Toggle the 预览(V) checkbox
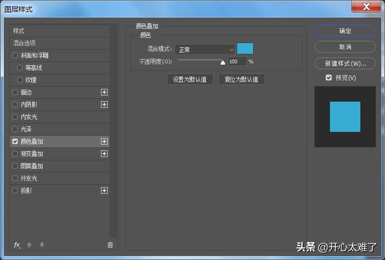Screen dimensions: 385x260 pyautogui.click(x=329, y=78)
